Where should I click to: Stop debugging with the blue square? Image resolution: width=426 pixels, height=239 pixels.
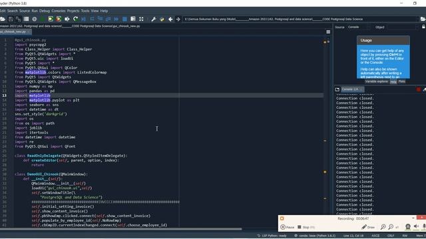click(x=124, y=19)
